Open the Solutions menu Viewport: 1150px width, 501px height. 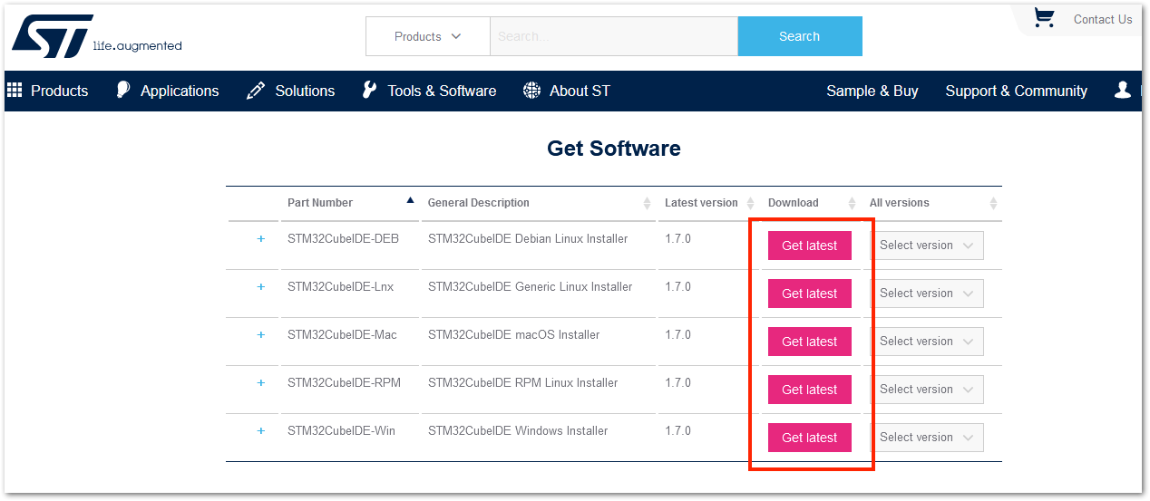(305, 91)
